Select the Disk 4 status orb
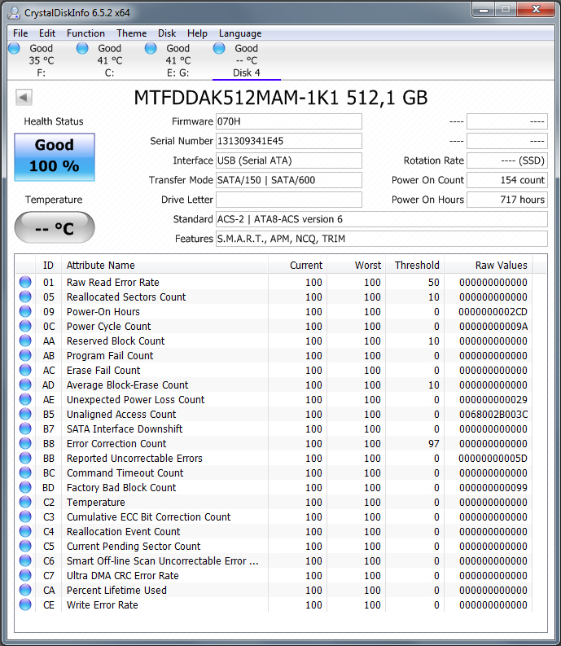Screen dimensions: 561x646 pyautogui.click(x=219, y=48)
